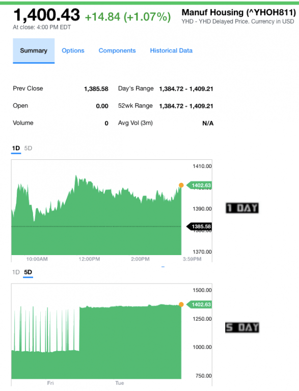Select 5D range on lower chart
Viewport: 299px width, 391px height.
click(28, 272)
